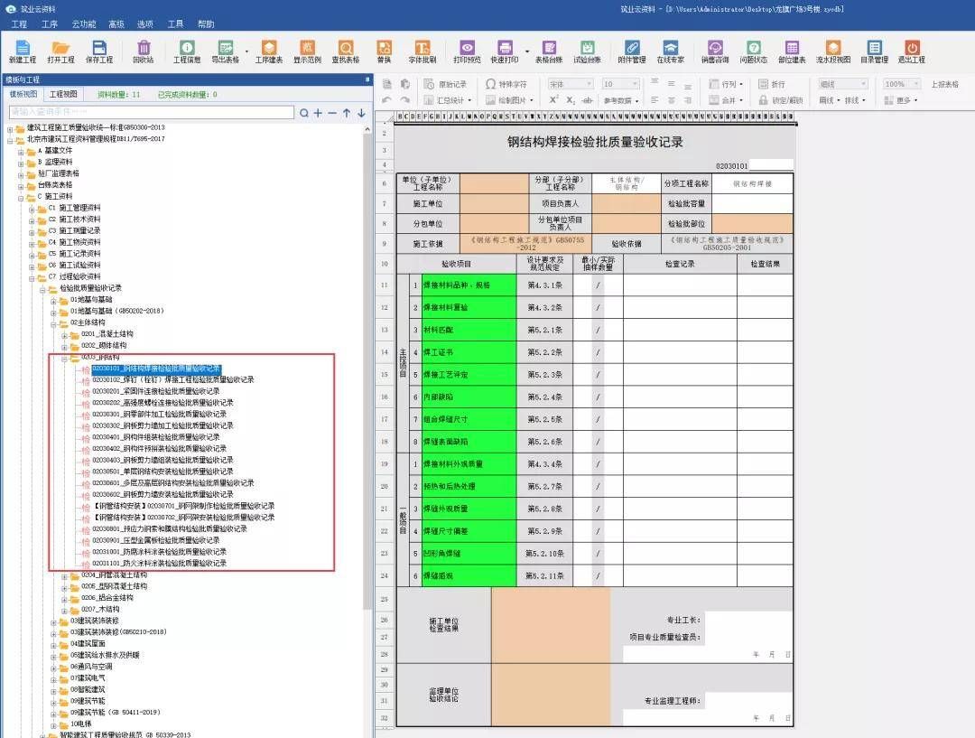Screen dimensions: 975x738
Task: Click the plus icon next to tree search
Action: point(318,113)
